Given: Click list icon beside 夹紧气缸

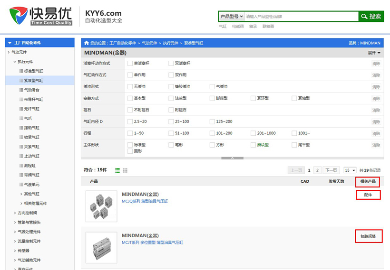Looking at the screenshot, I should (21, 147).
